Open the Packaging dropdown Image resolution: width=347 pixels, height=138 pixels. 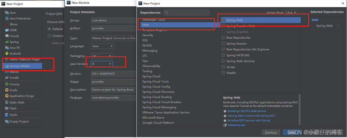pos(102,56)
